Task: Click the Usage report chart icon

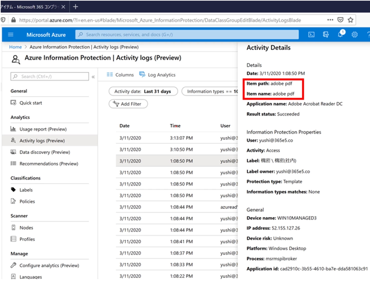Action: (13, 129)
